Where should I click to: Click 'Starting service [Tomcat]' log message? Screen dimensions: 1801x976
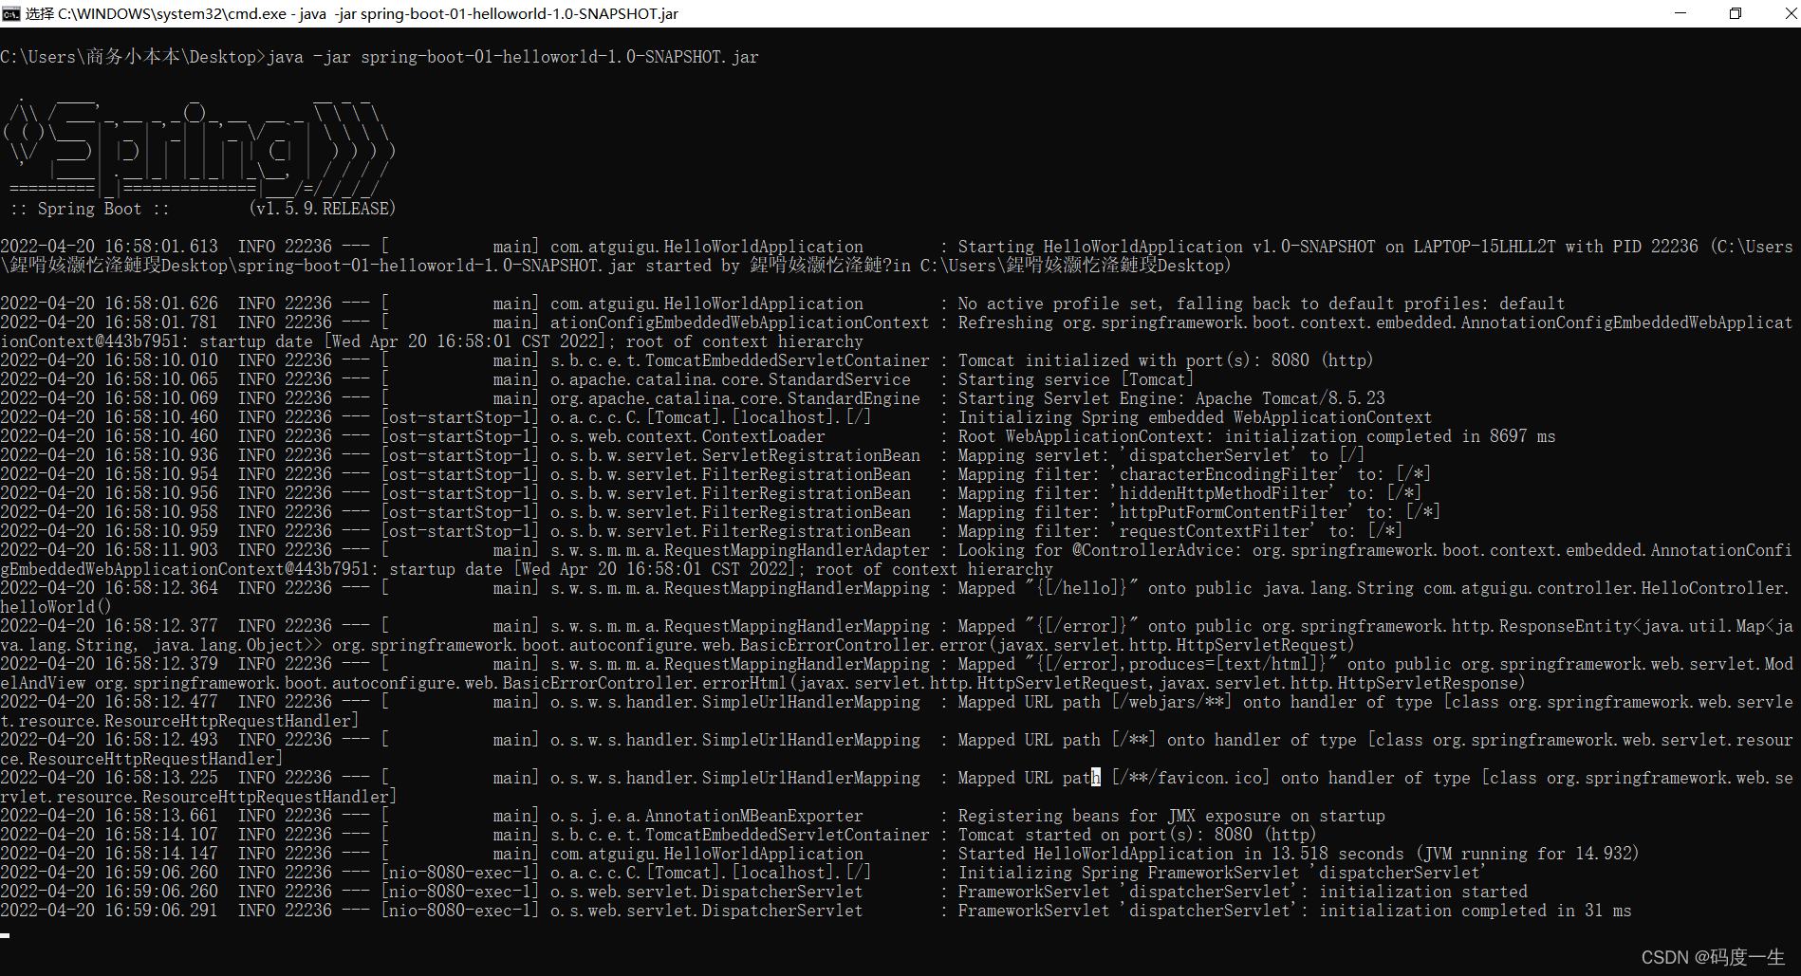tap(1076, 379)
